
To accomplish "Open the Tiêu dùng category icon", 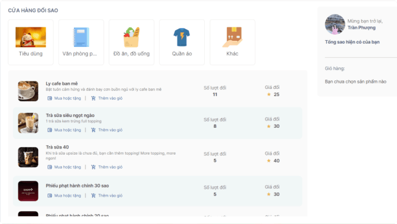I will pyautogui.click(x=30, y=37).
